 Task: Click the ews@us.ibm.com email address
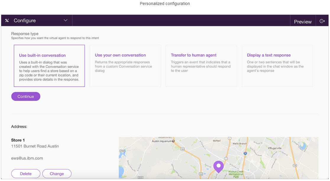27,158
